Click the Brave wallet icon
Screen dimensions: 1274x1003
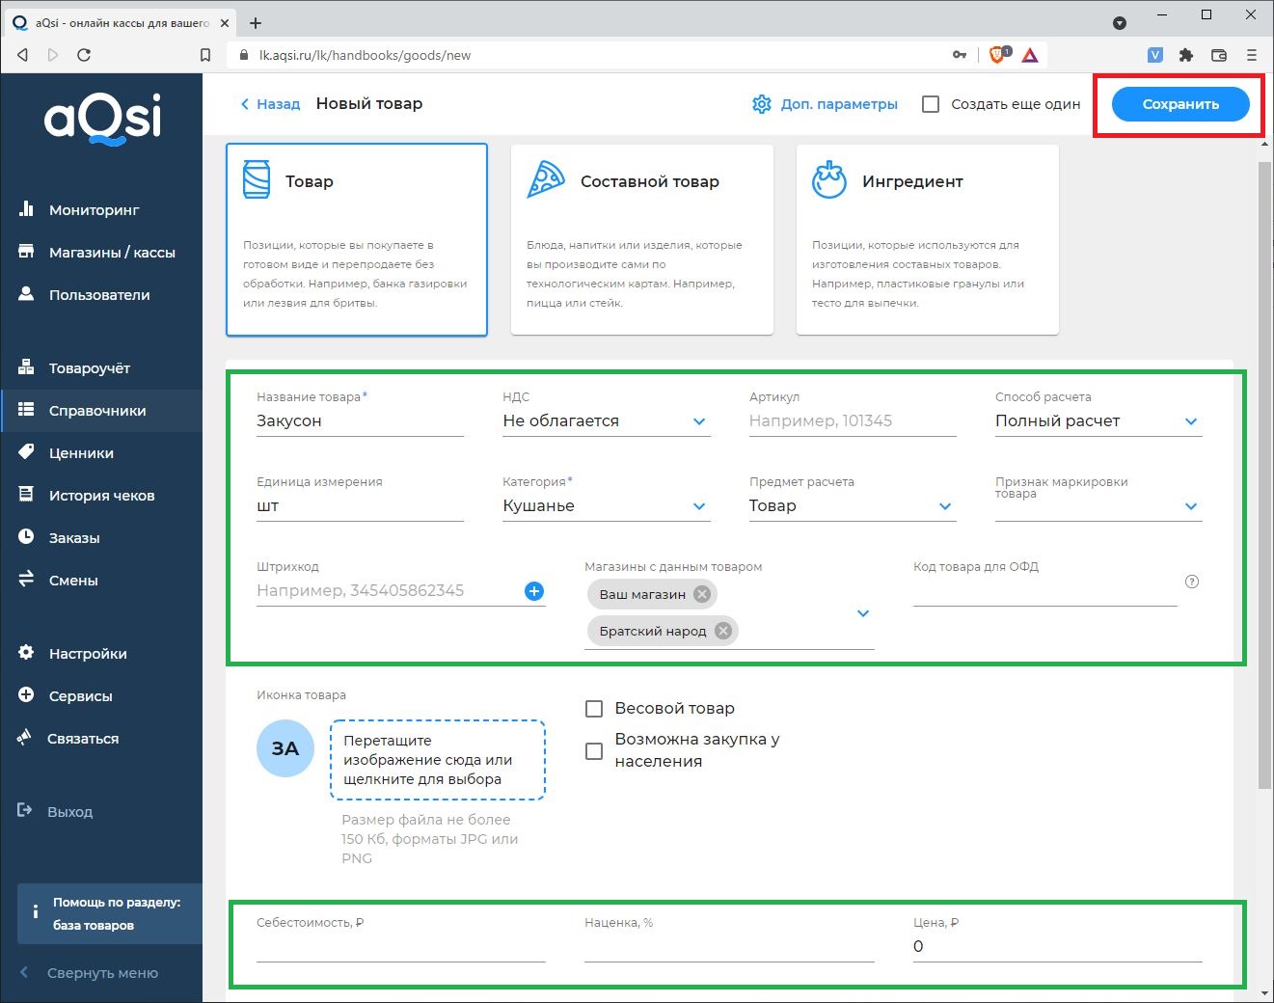tap(1219, 55)
